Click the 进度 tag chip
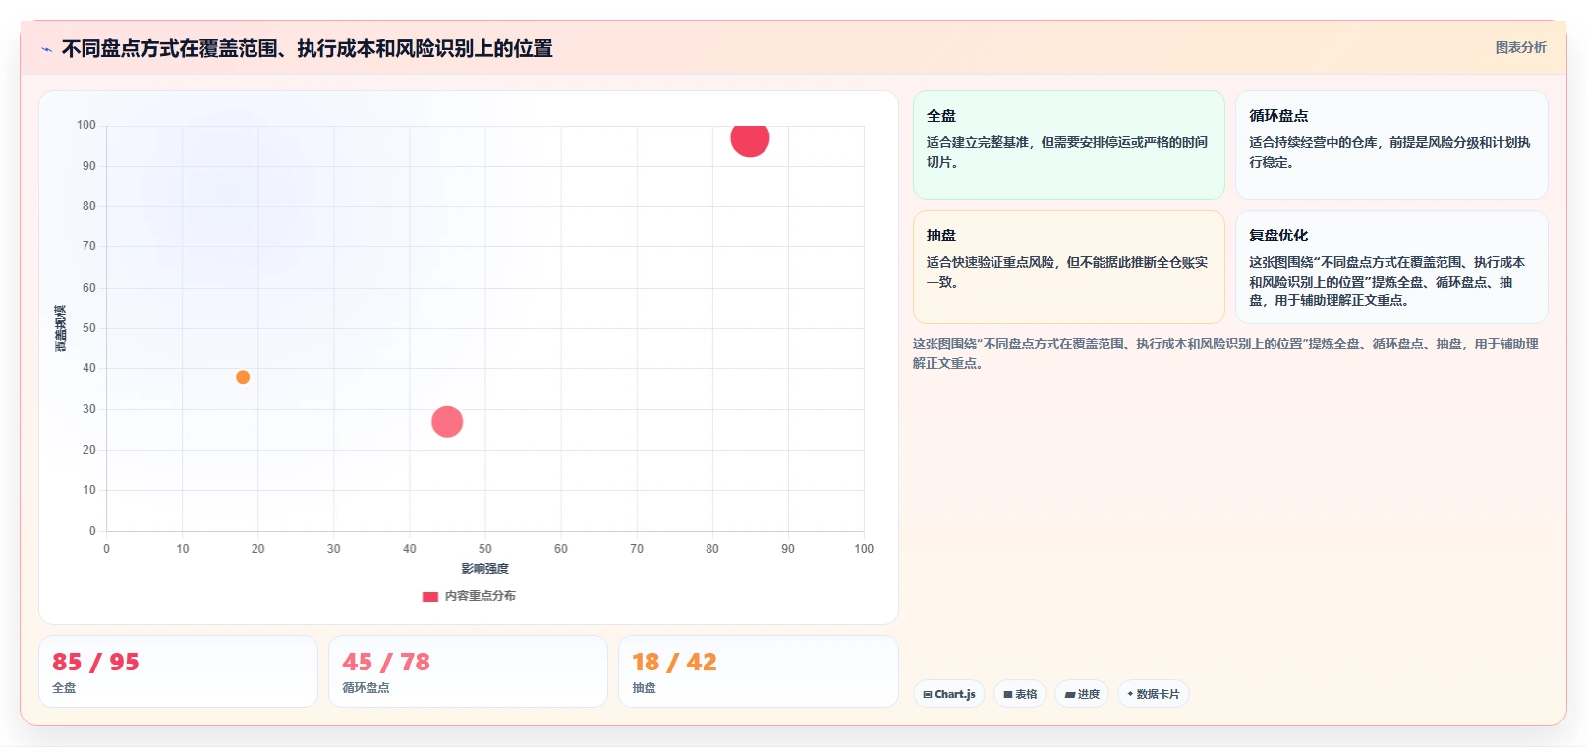Screen dimensions: 1587x747 pyautogui.click(x=1082, y=694)
